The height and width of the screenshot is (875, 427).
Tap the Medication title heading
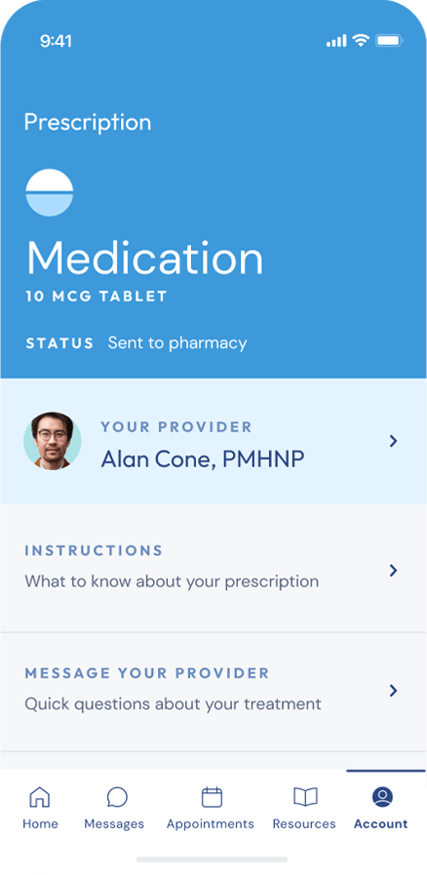[x=145, y=259]
